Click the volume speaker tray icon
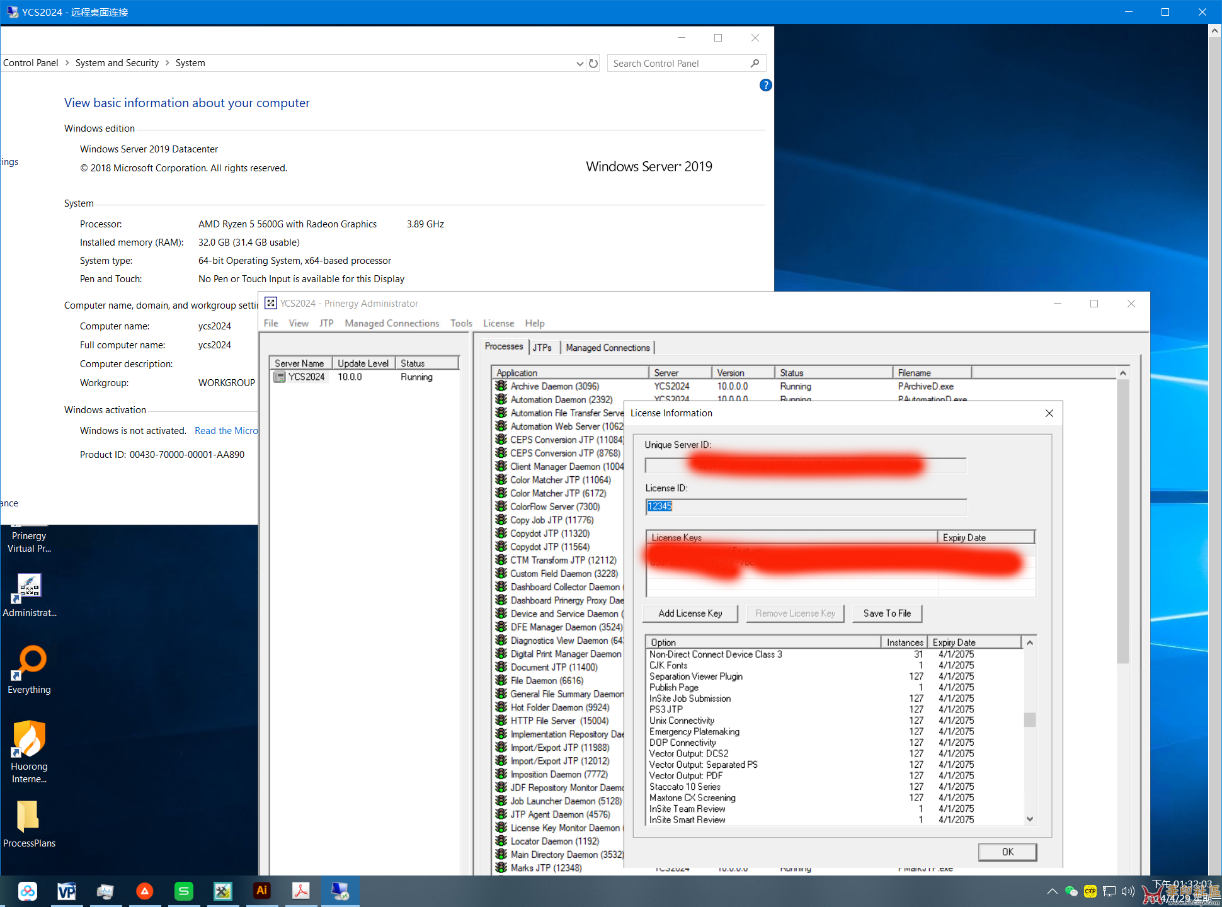This screenshot has height=907, width=1222. coord(1128,891)
